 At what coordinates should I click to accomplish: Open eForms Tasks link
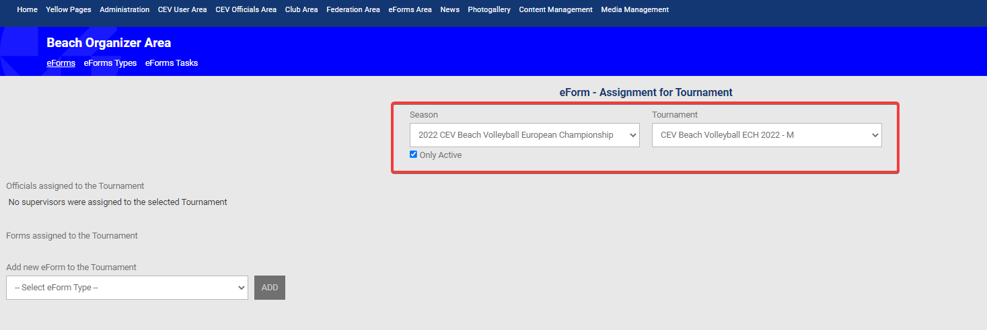(172, 63)
